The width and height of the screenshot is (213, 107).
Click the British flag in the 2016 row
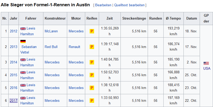23,85
